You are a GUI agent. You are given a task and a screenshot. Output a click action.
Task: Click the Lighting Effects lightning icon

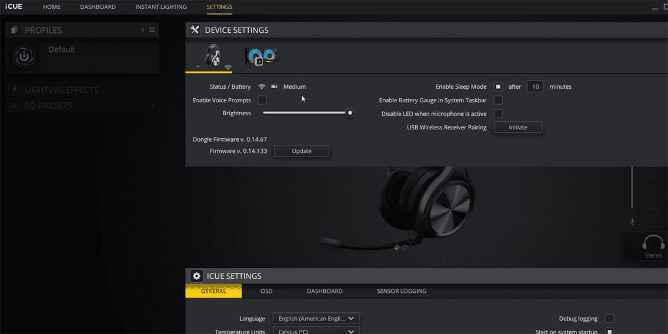point(15,89)
